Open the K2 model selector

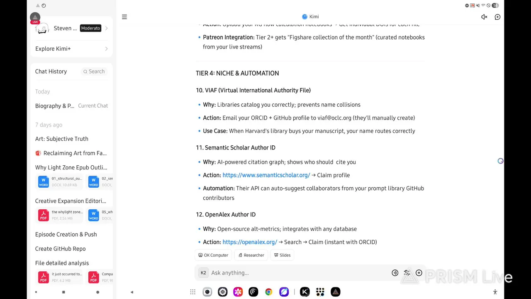pos(203,273)
